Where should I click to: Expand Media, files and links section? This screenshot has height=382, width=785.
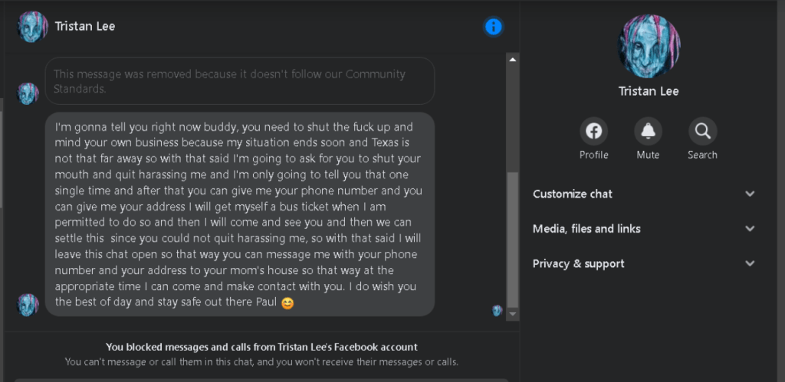(644, 229)
